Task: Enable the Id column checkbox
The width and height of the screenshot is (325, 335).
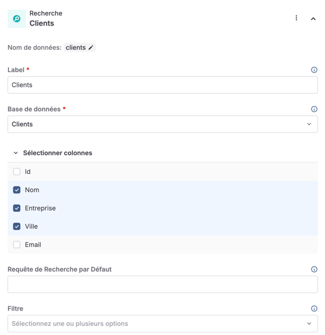Action: point(17,172)
